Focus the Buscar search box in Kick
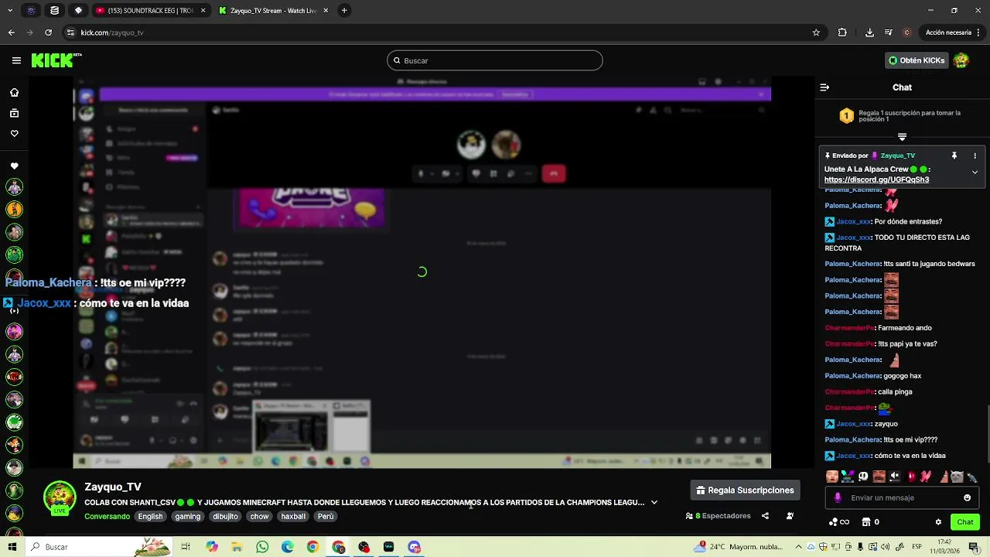 (x=495, y=60)
